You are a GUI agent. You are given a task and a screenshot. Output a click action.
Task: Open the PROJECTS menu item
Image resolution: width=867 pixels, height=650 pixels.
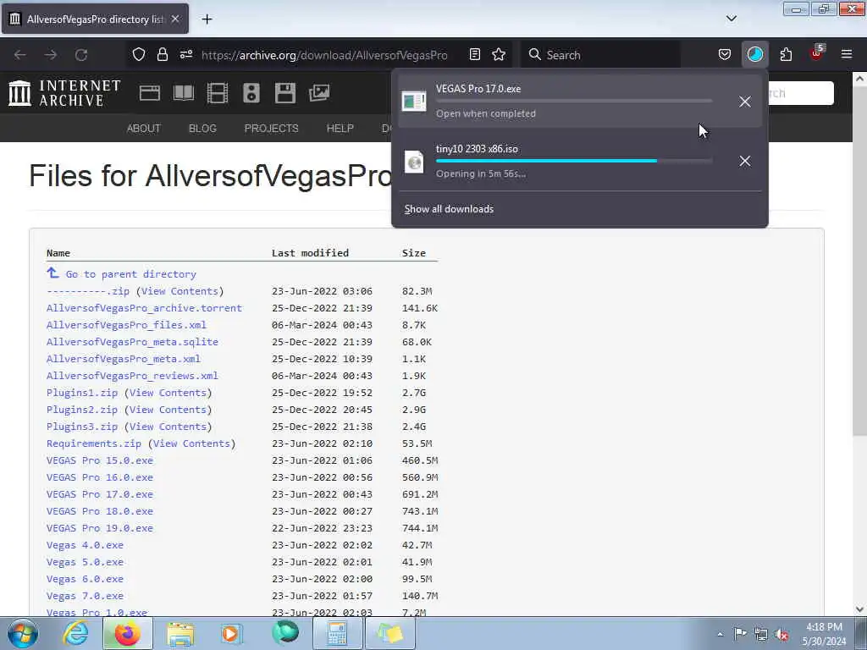(x=271, y=128)
